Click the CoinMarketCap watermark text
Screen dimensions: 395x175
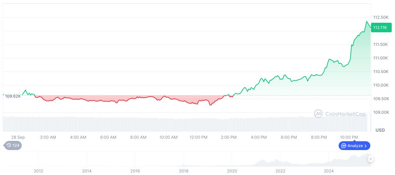pos(345,114)
